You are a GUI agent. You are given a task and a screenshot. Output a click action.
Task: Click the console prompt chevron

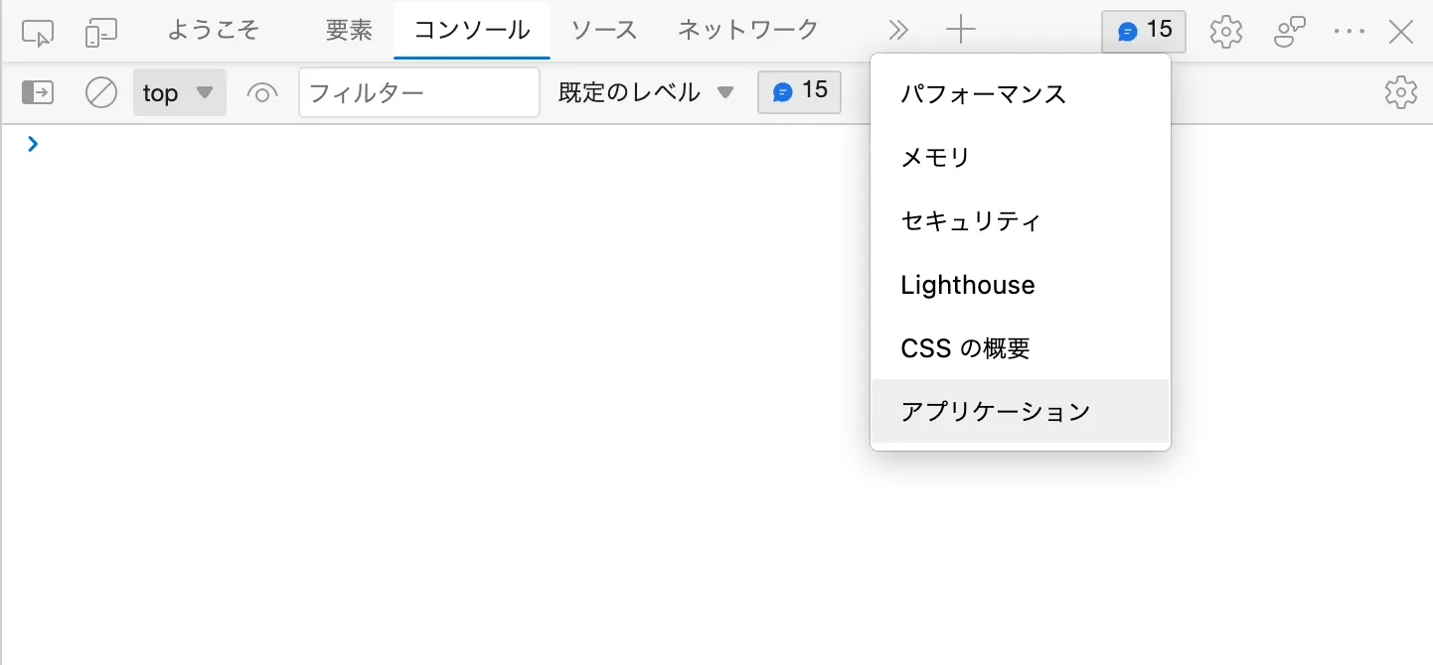tap(34, 144)
